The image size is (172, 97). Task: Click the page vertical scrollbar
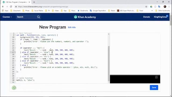tap(171, 20)
